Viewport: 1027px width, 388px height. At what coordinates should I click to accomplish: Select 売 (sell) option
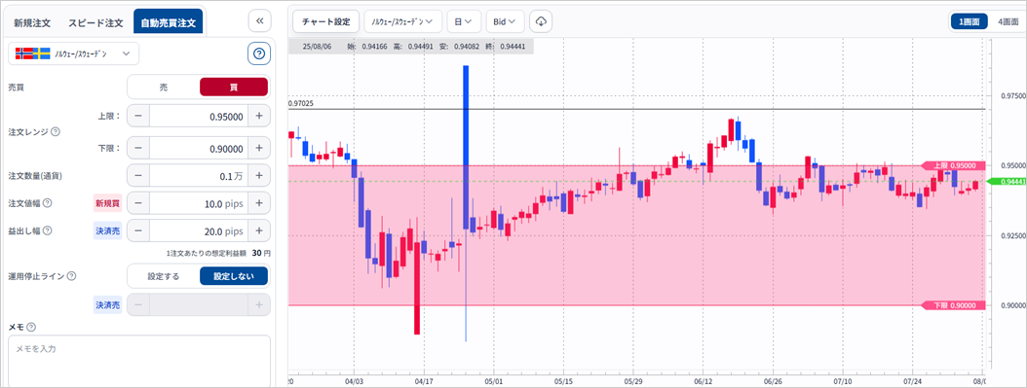click(164, 87)
